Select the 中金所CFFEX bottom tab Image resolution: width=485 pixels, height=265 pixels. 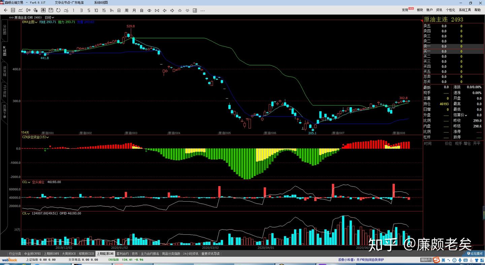click(x=33, y=254)
